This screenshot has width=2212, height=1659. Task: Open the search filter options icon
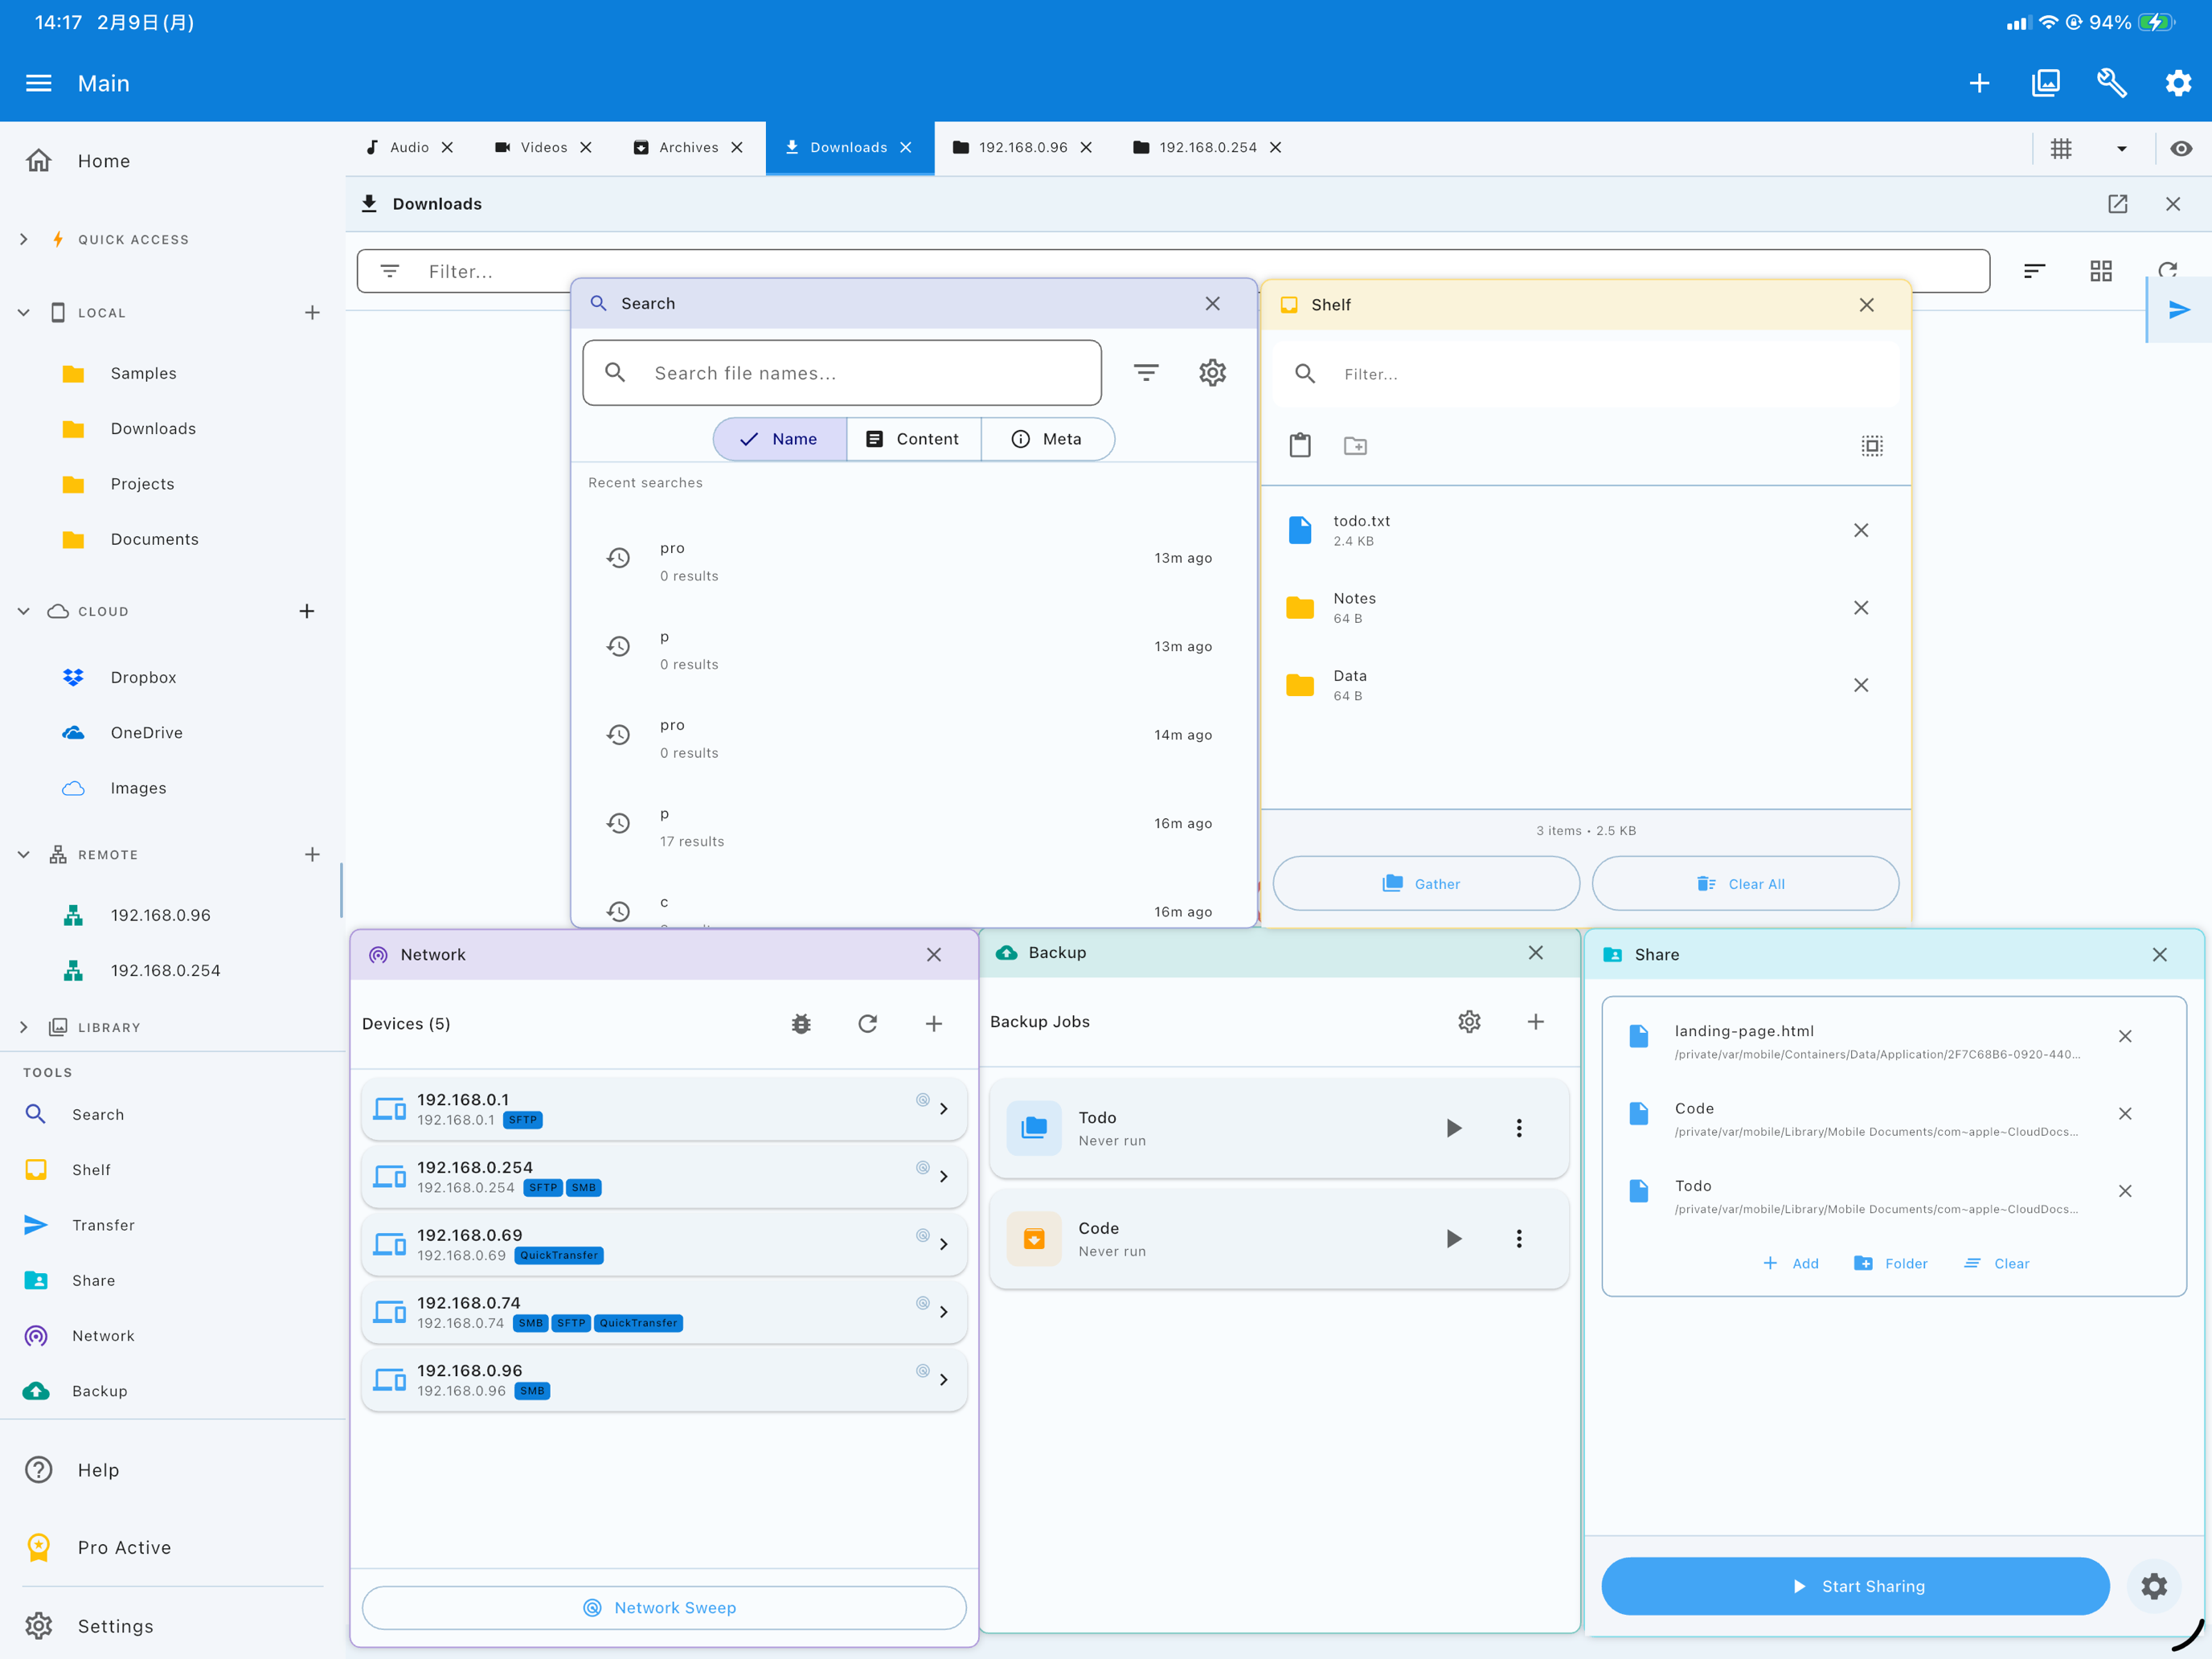1146,372
